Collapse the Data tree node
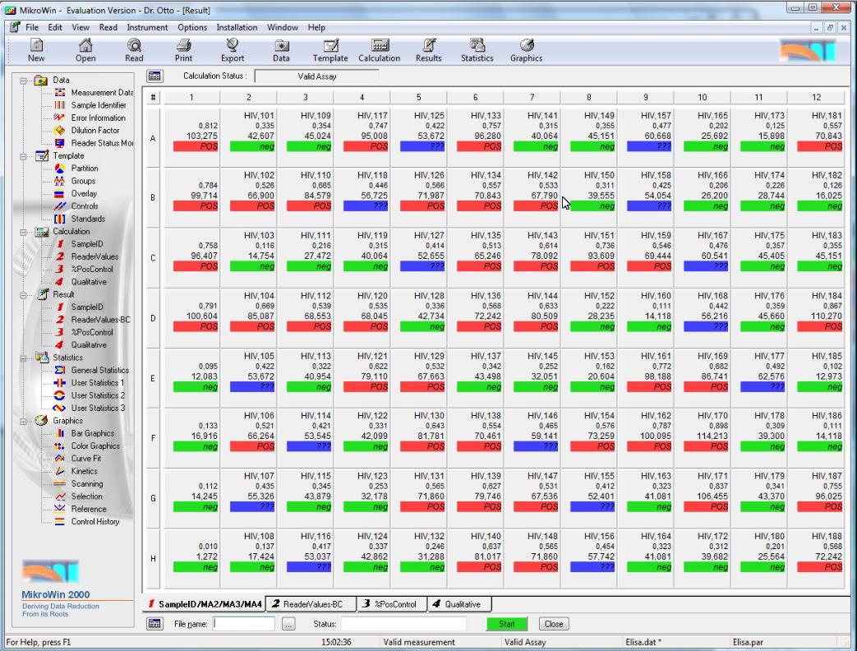The height and width of the screenshot is (651, 857). coord(25,81)
